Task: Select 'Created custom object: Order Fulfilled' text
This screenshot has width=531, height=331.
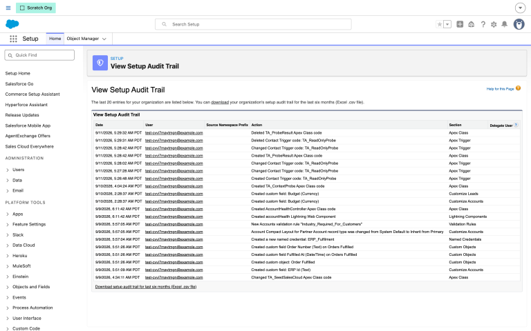Action: (x=283, y=262)
